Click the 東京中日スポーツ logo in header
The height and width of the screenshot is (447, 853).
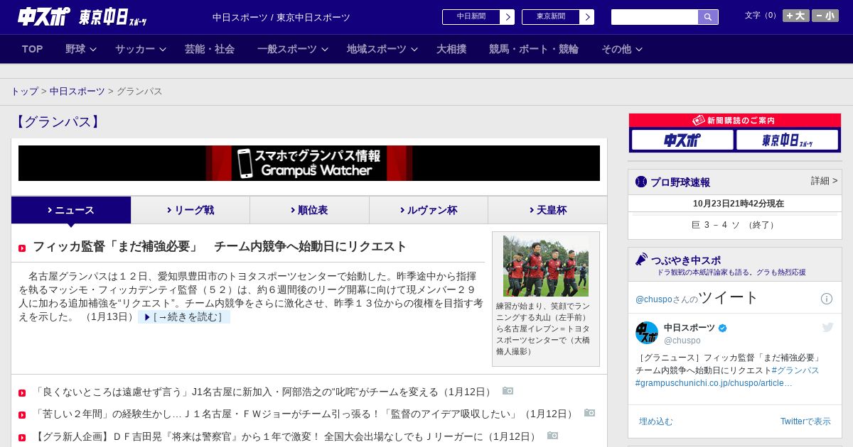click(x=113, y=17)
